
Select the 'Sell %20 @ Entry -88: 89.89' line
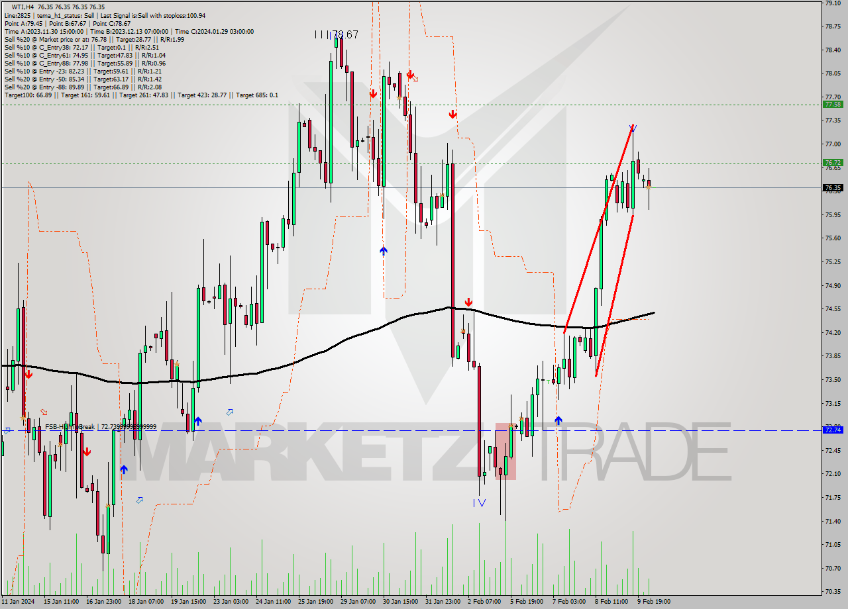click(83, 87)
